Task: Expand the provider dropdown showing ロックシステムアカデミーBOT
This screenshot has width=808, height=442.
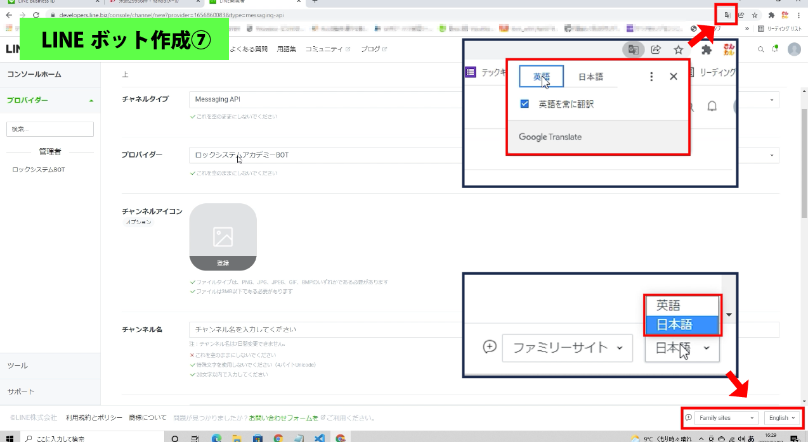Action: [483, 155]
